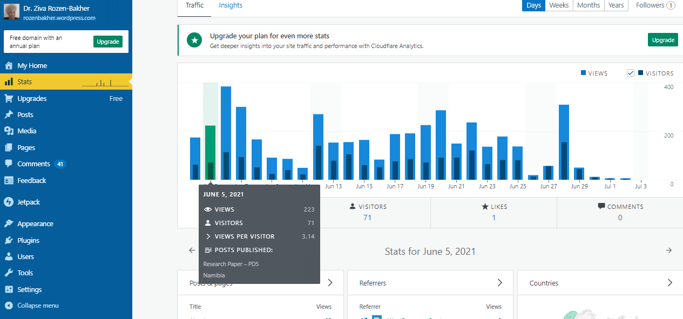This screenshot has height=319, width=683.
Task: Click the Jun 21 date label on chart axis
Action: [456, 186]
